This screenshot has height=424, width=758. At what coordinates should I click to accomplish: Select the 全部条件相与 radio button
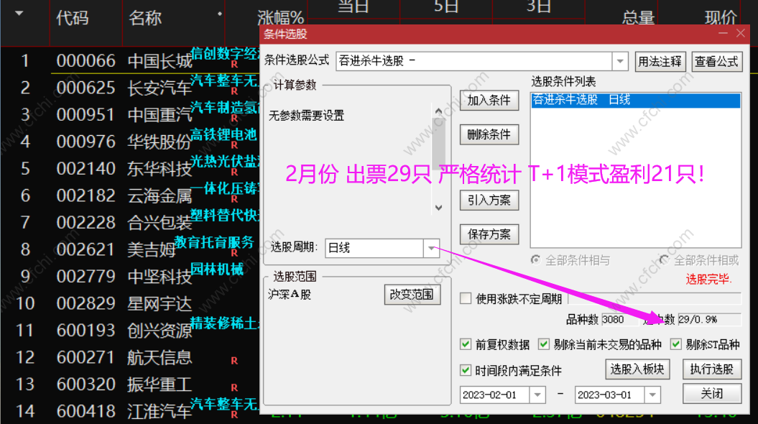tap(535, 260)
